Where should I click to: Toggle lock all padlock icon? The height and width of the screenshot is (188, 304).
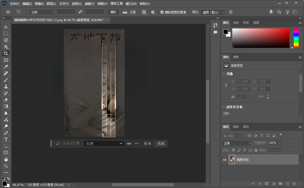256,150
